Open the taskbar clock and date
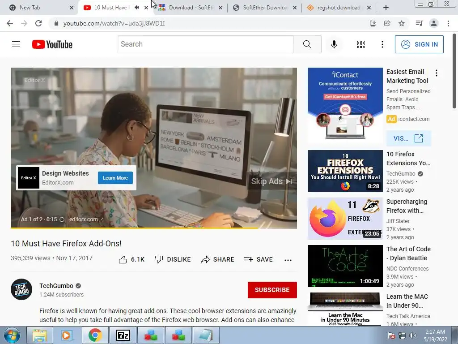Viewport: 458px width, 344px height. coord(435,335)
